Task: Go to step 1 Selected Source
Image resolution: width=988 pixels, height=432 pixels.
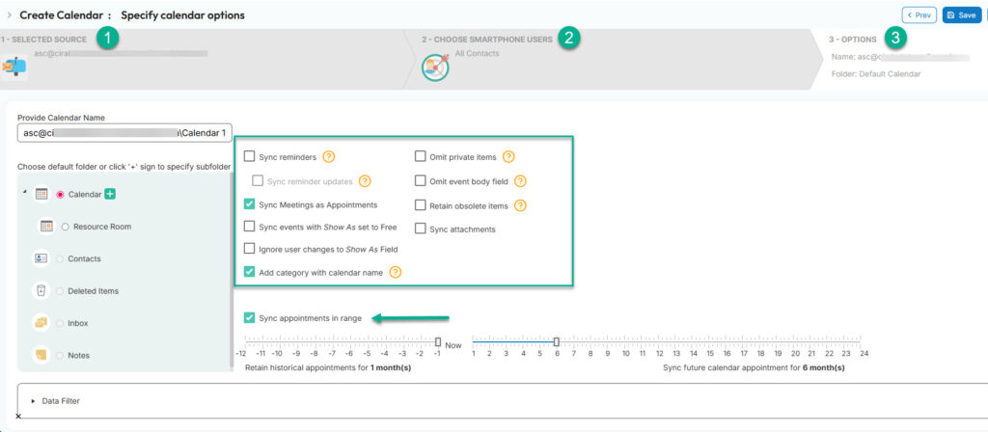Action: click(44, 40)
